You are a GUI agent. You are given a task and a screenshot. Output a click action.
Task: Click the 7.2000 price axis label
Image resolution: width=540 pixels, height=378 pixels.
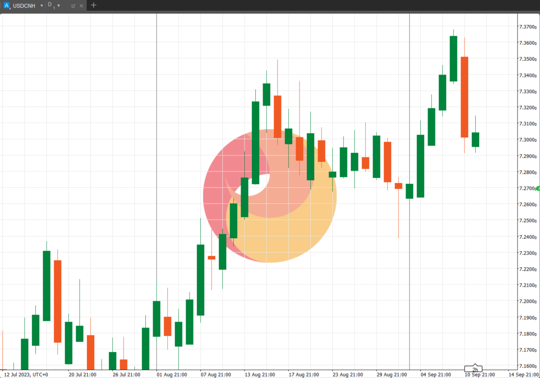click(528, 302)
